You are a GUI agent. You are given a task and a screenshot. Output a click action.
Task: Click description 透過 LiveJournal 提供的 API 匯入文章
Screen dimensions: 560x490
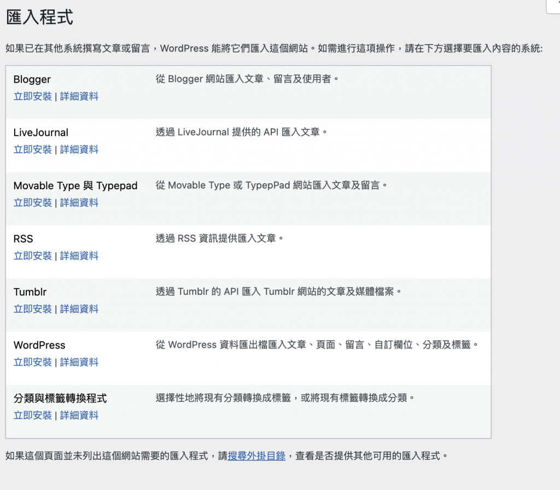point(241,132)
